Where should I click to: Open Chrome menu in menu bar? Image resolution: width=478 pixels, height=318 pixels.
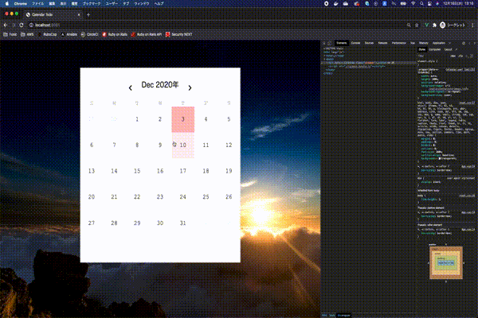(x=21, y=4)
